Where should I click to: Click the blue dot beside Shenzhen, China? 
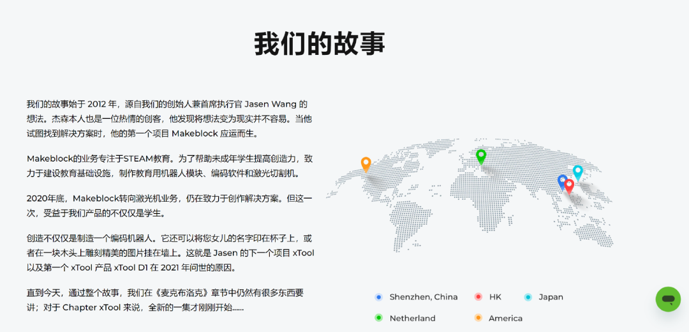(379, 297)
